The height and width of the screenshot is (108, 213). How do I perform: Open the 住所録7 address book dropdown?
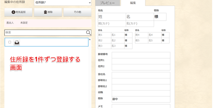(63, 3)
